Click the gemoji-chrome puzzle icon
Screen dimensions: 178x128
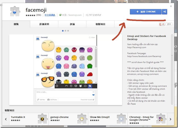point(82,119)
